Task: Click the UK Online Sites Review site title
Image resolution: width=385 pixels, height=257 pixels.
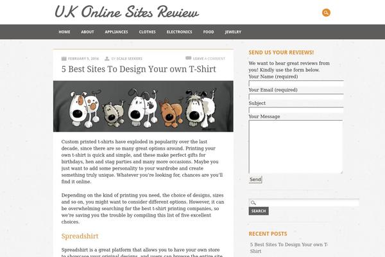Action: (126, 12)
